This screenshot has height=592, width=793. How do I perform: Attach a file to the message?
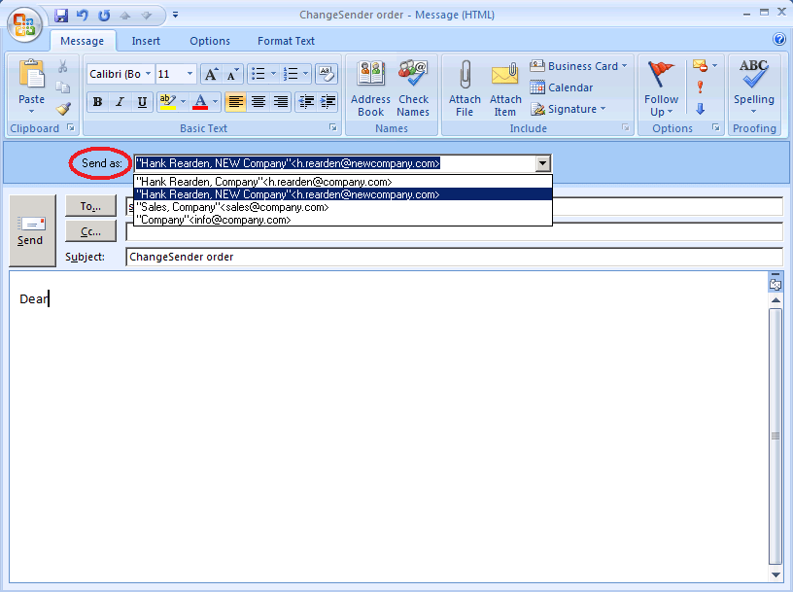coord(465,87)
